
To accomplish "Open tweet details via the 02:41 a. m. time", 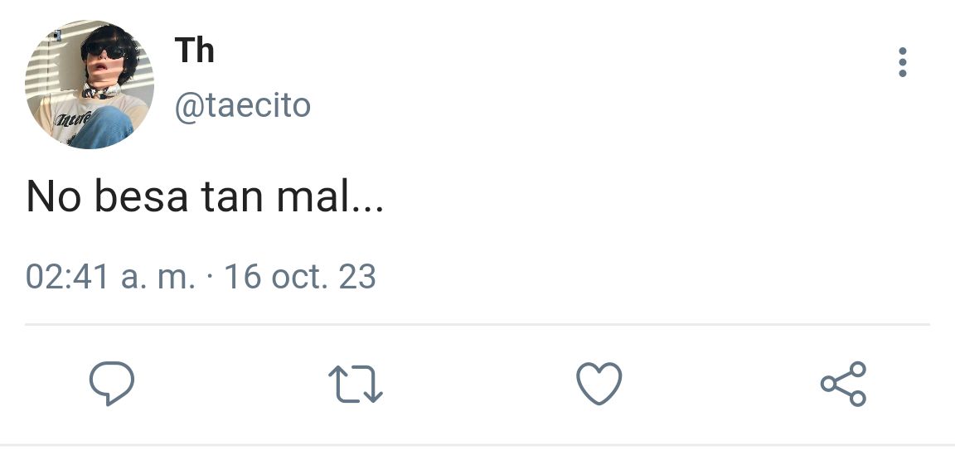I will (111, 277).
